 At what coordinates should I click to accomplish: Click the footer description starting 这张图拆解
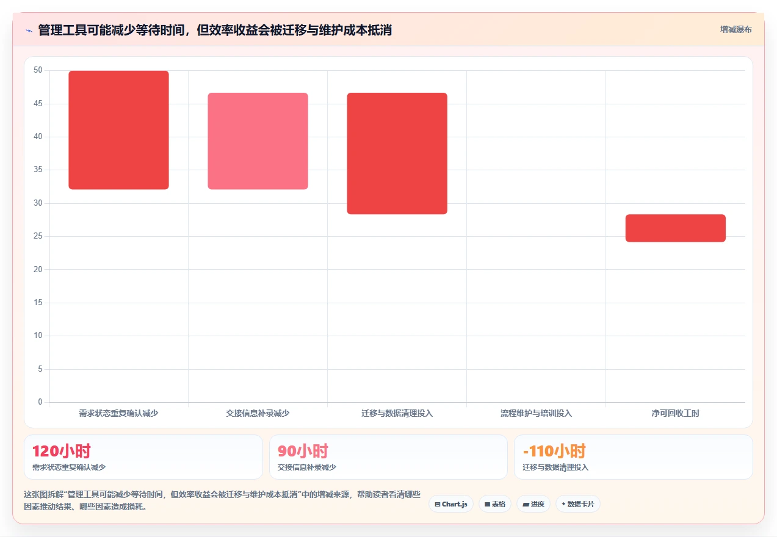pyautogui.click(x=222, y=501)
